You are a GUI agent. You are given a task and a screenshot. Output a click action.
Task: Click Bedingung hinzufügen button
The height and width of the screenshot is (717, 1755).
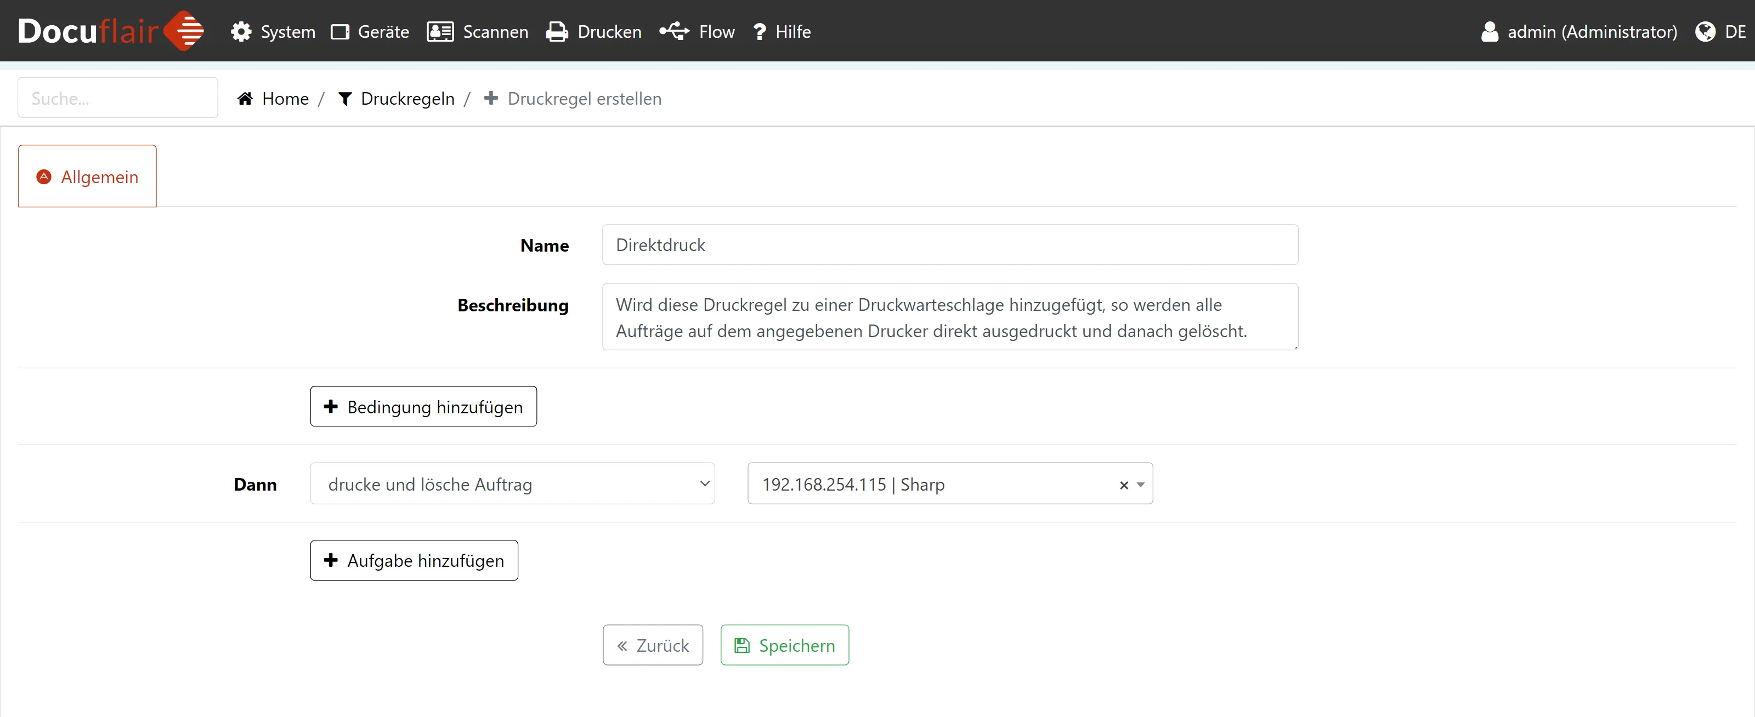tap(423, 407)
